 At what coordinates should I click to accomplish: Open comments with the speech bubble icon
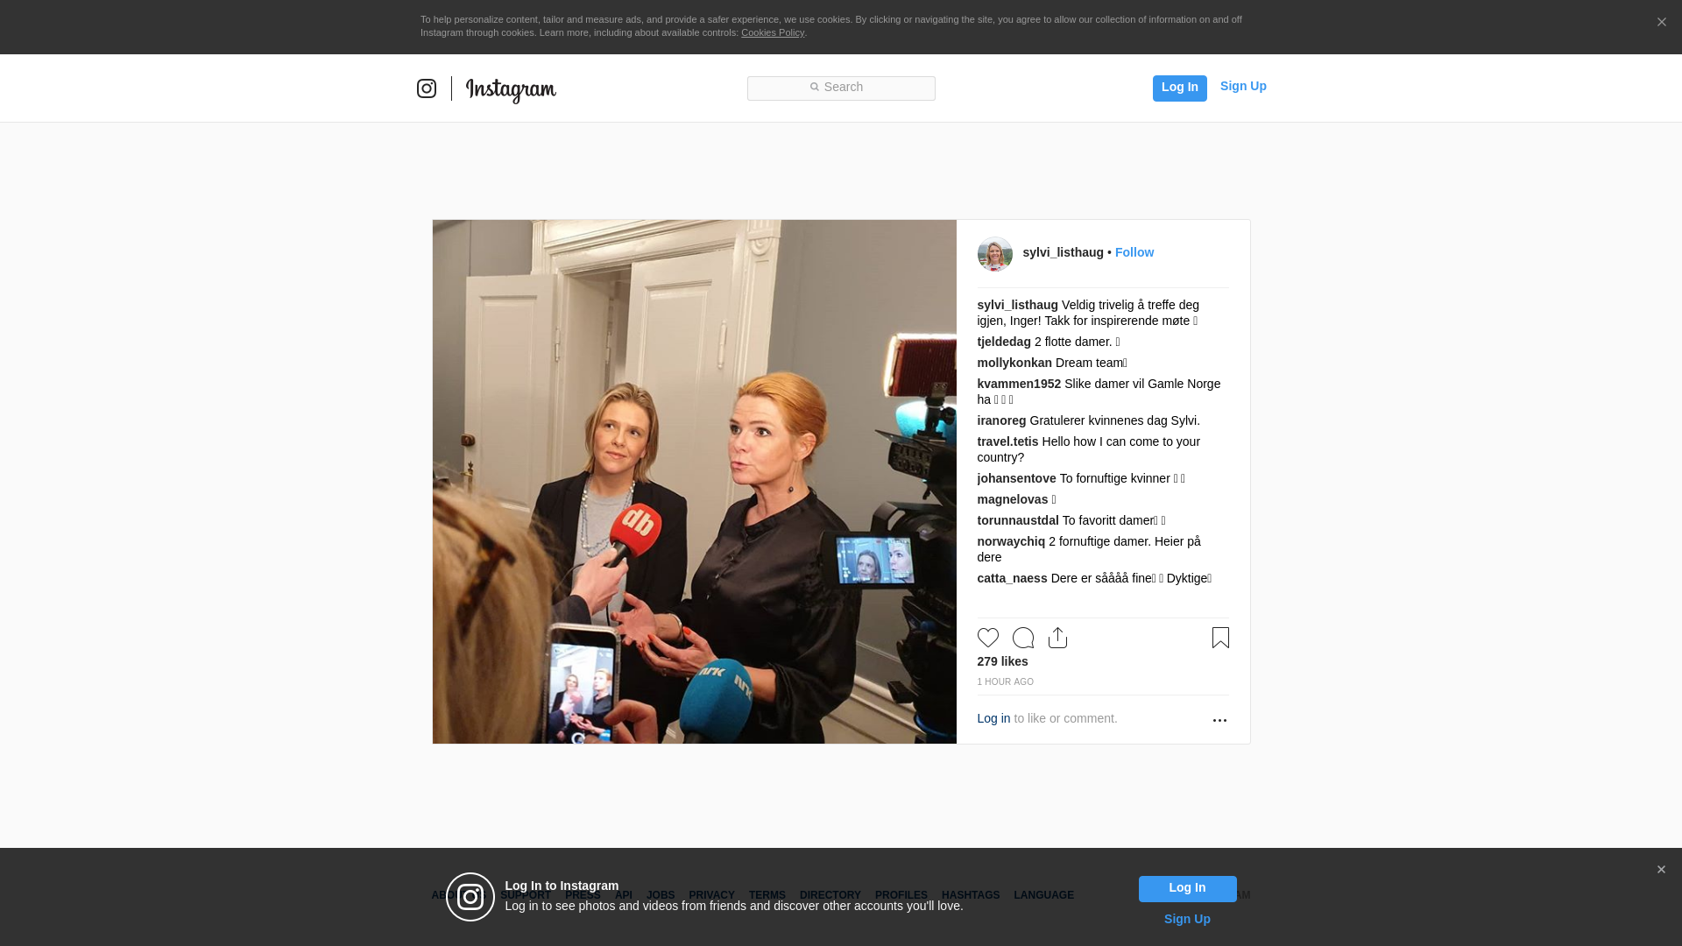pos(1023,638)
